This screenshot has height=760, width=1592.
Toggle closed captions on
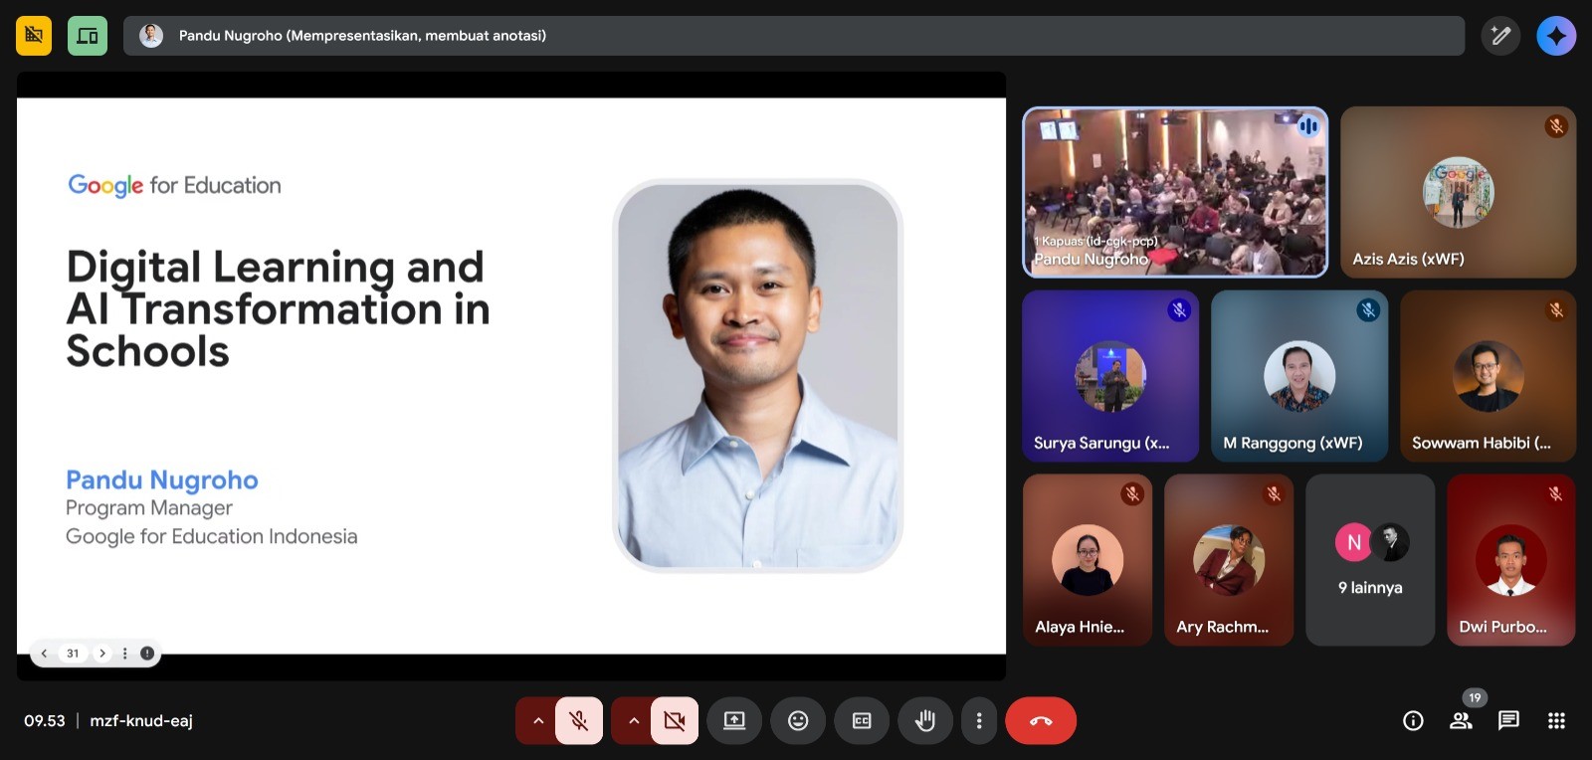[862, 721]
